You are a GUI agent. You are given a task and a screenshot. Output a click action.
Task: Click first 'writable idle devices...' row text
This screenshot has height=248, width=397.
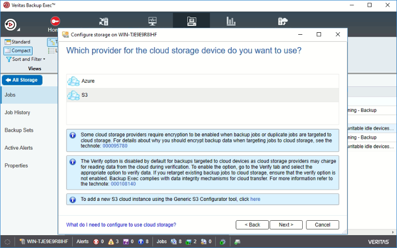coord(371,128)
